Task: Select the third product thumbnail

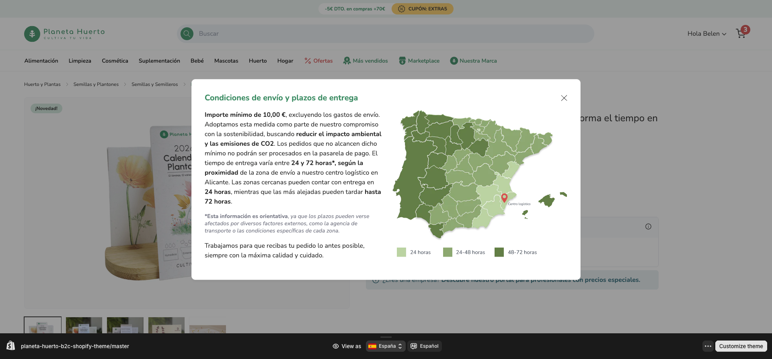Action: [x=125, y=325]
